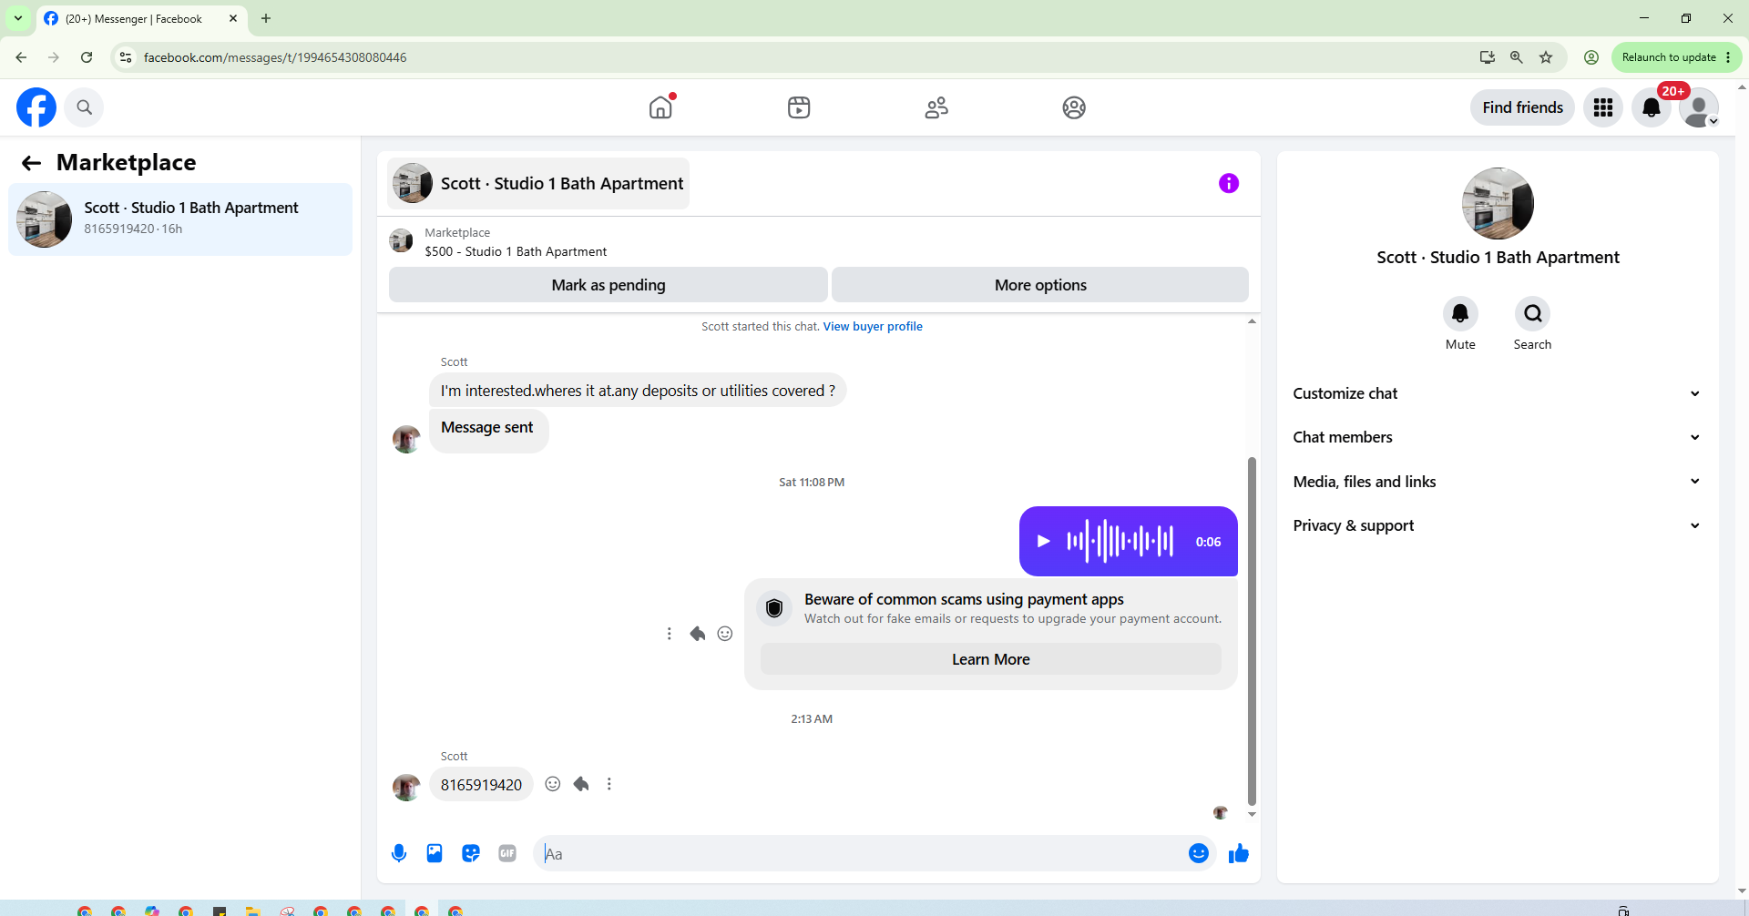This screenshot has height=916, width=1749.
Task: Open the Facebook menu grid icon
Action: click(x=1603, y=107)
